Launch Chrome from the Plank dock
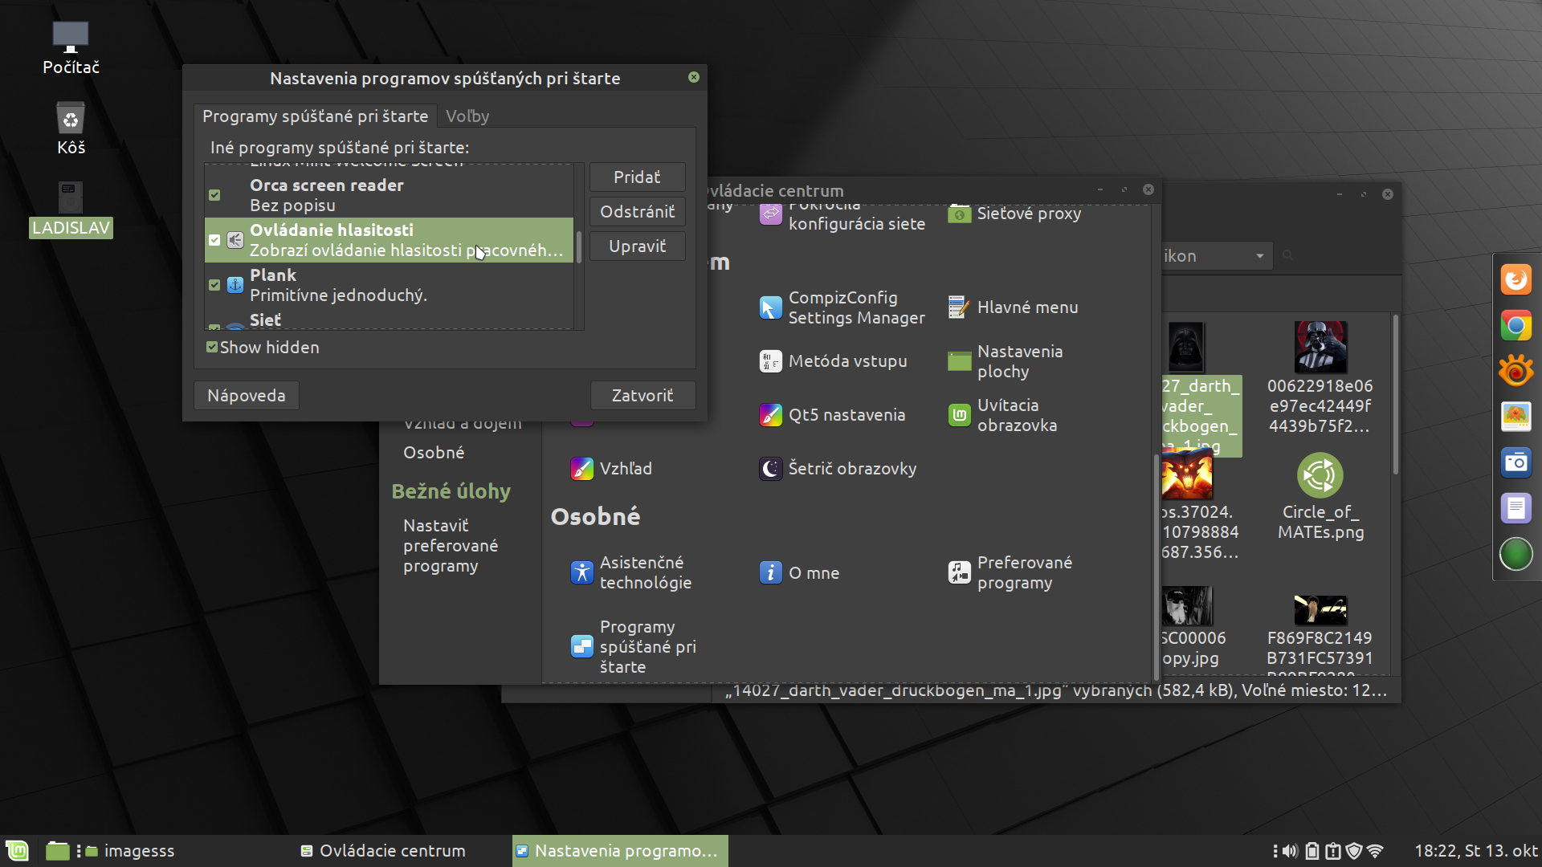Screen dimensions: 1542x867 click(x=1515, y=326)
